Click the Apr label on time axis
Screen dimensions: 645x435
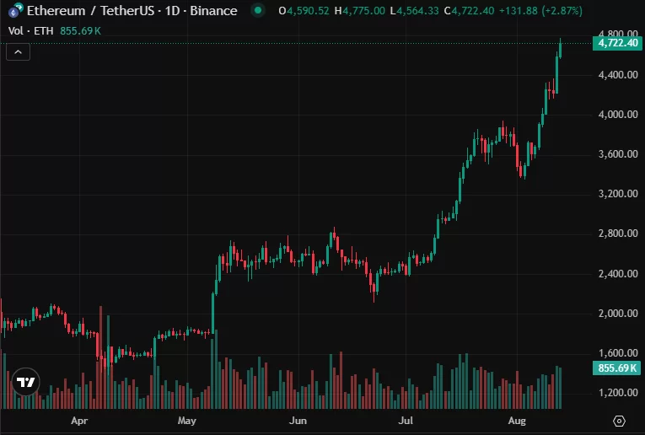pos(79,421)
